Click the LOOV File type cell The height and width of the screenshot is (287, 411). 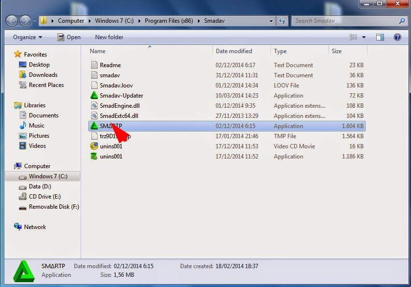(286, 85)
